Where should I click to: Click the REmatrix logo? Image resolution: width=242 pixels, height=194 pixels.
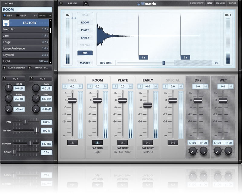(146, 3)
